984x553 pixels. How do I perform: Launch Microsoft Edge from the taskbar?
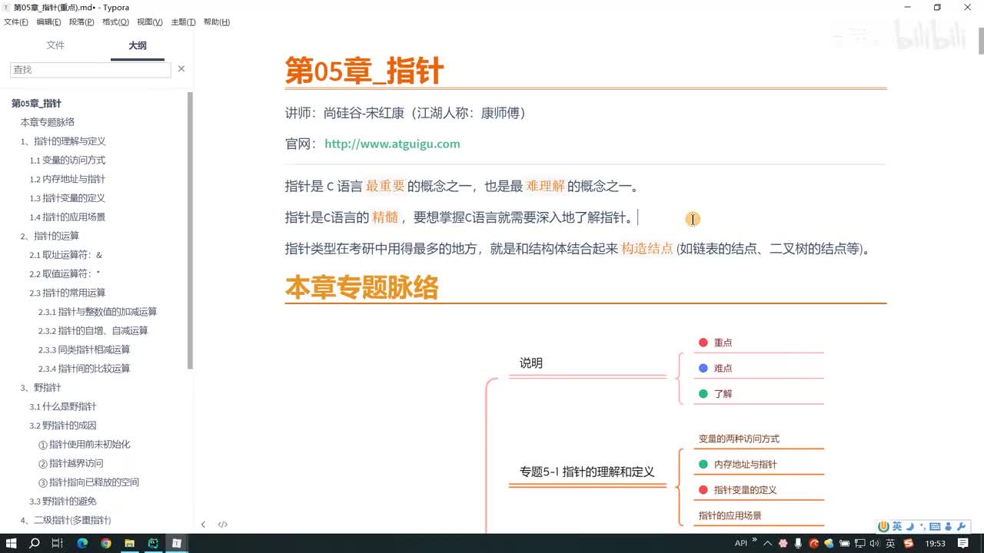[x=82, y=543]
